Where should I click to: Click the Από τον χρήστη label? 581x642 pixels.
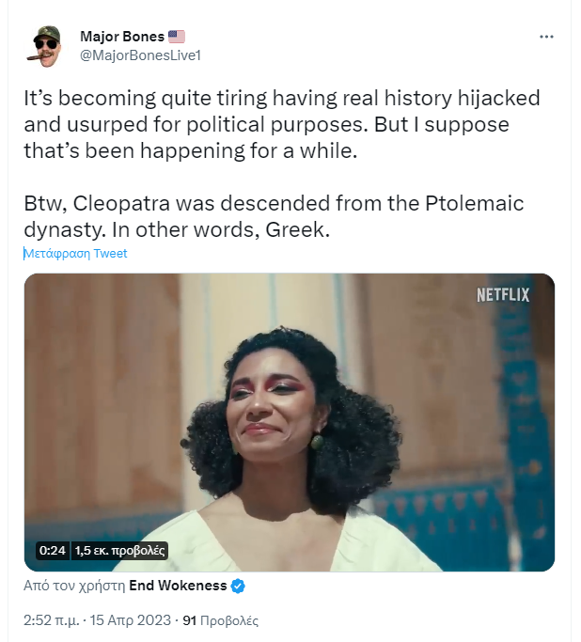point(74,586)
